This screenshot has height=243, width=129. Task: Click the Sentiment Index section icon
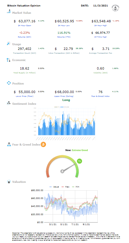point(8,103)
